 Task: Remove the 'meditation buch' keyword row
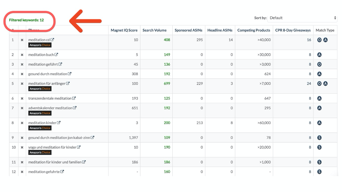(22, 55)
